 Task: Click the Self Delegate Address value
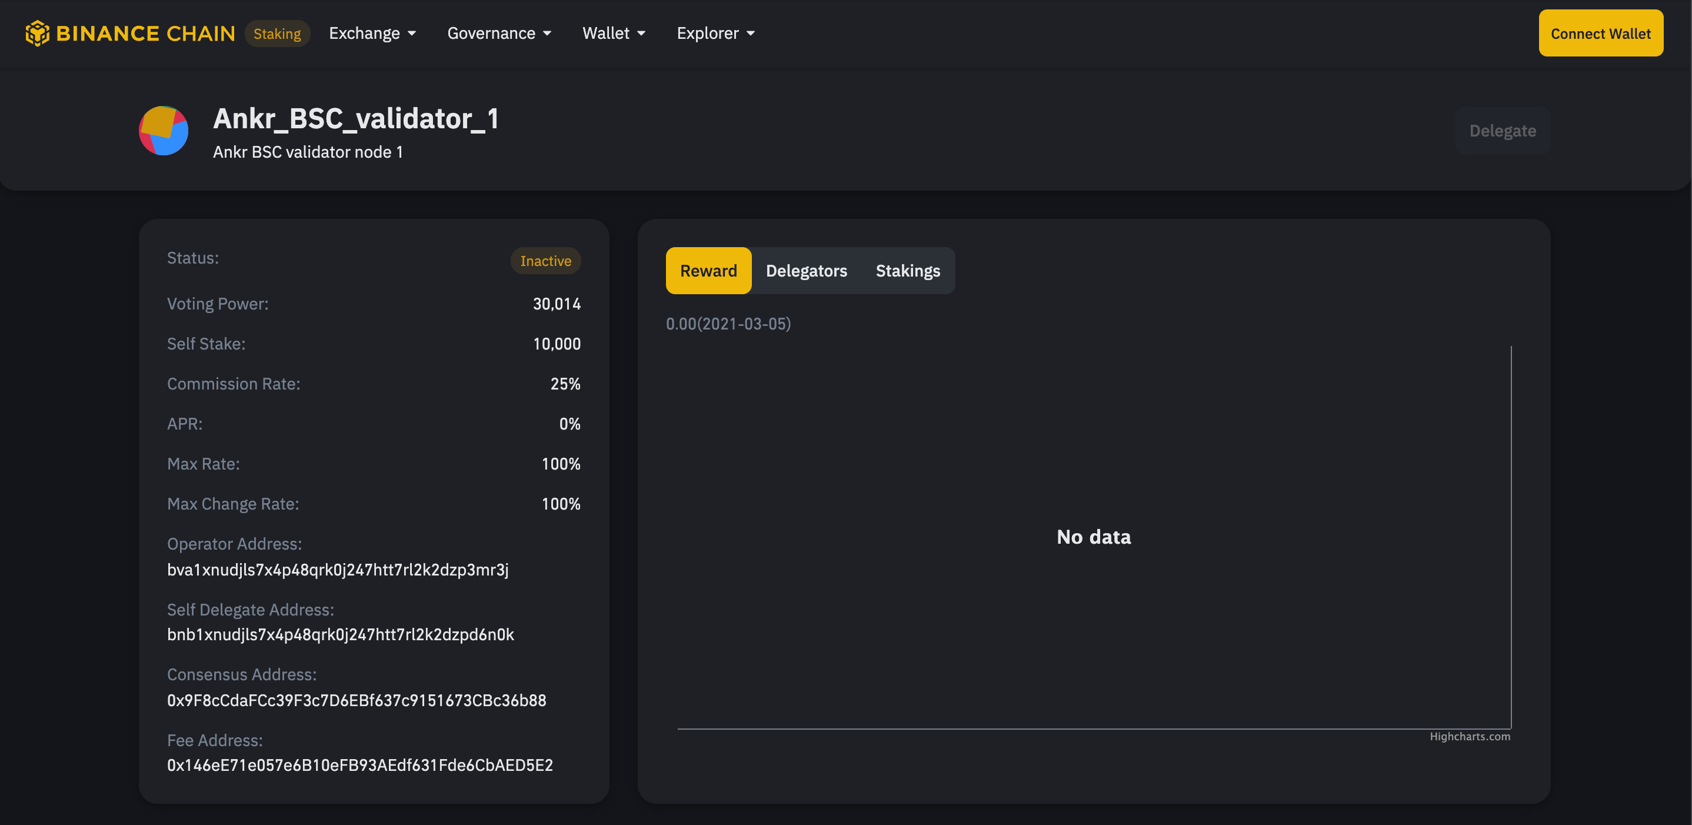click(x=340, y=634)
